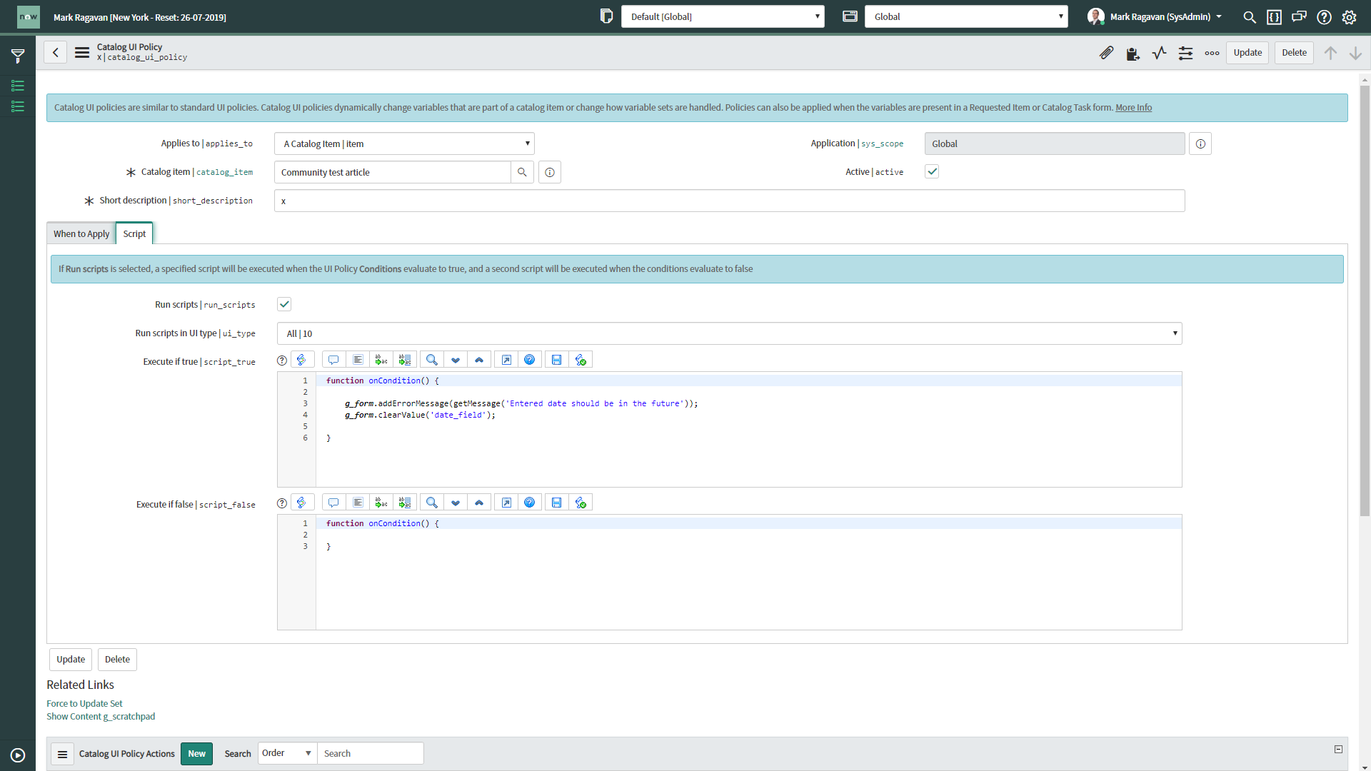Image resolution: width=1371 pixels, height=771 pixels.
Task: Open find and replace in the script editor
Action: [x=432, y=359]
